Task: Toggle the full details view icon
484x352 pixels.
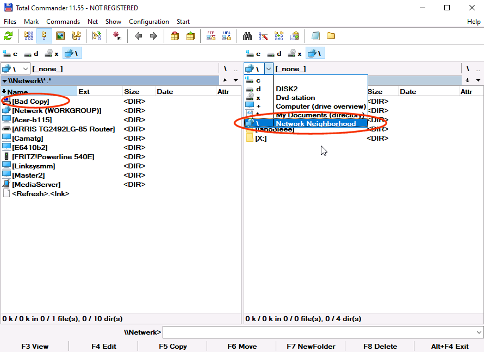Action: click(x=44, y=36)
